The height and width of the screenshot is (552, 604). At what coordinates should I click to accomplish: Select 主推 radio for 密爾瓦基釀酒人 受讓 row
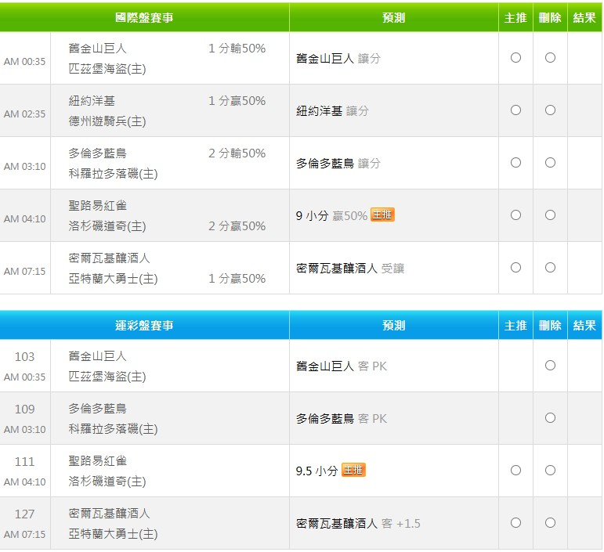pos(515,267)
